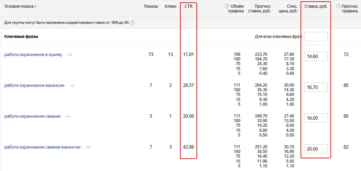The height and width of the screenshot is (171, 361).
Task: Open the help icon next to bid adjustments note
Action: tap(132, 23)
